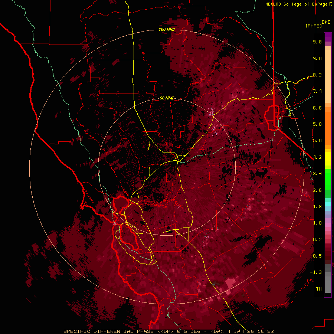This screenshot has height=334, width=334.
Task: Click the 9.0 value on the color scale
Action: 317,58
